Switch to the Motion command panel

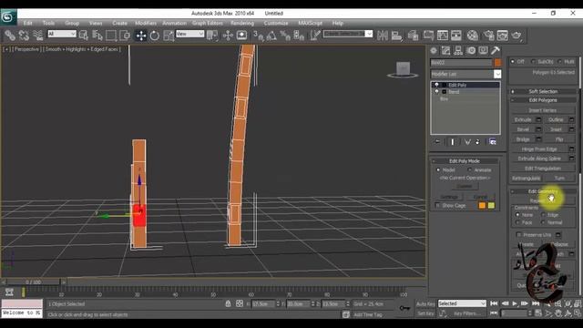click(x=471, y=51)
